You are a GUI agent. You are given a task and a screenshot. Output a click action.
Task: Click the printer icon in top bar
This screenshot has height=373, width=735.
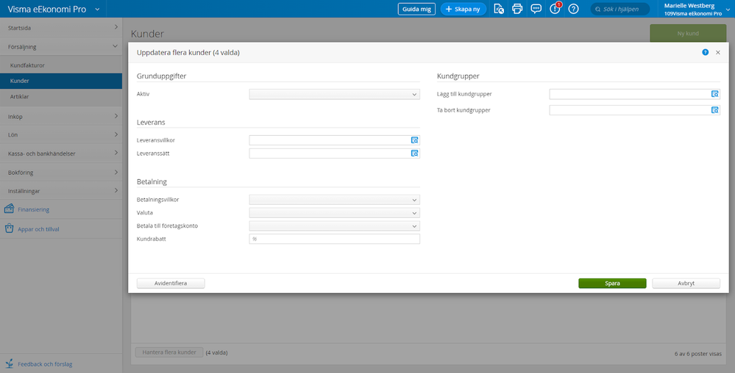pos(517,9)
